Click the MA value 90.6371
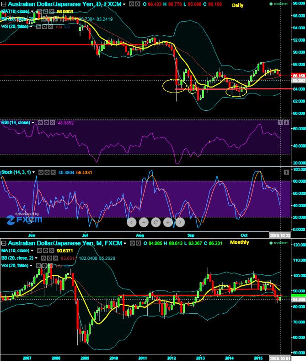Viewport: 306px width, 361px height. coord(65,251)
